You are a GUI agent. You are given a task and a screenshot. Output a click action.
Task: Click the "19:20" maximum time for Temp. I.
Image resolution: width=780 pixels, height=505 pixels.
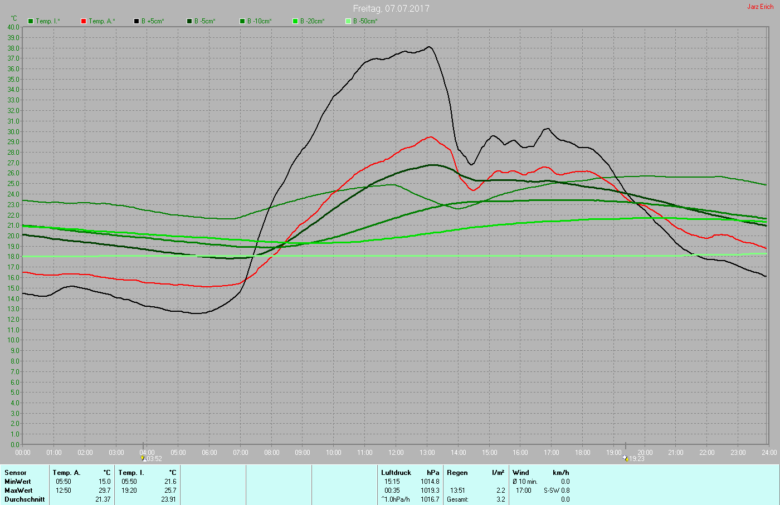(129, 491)
